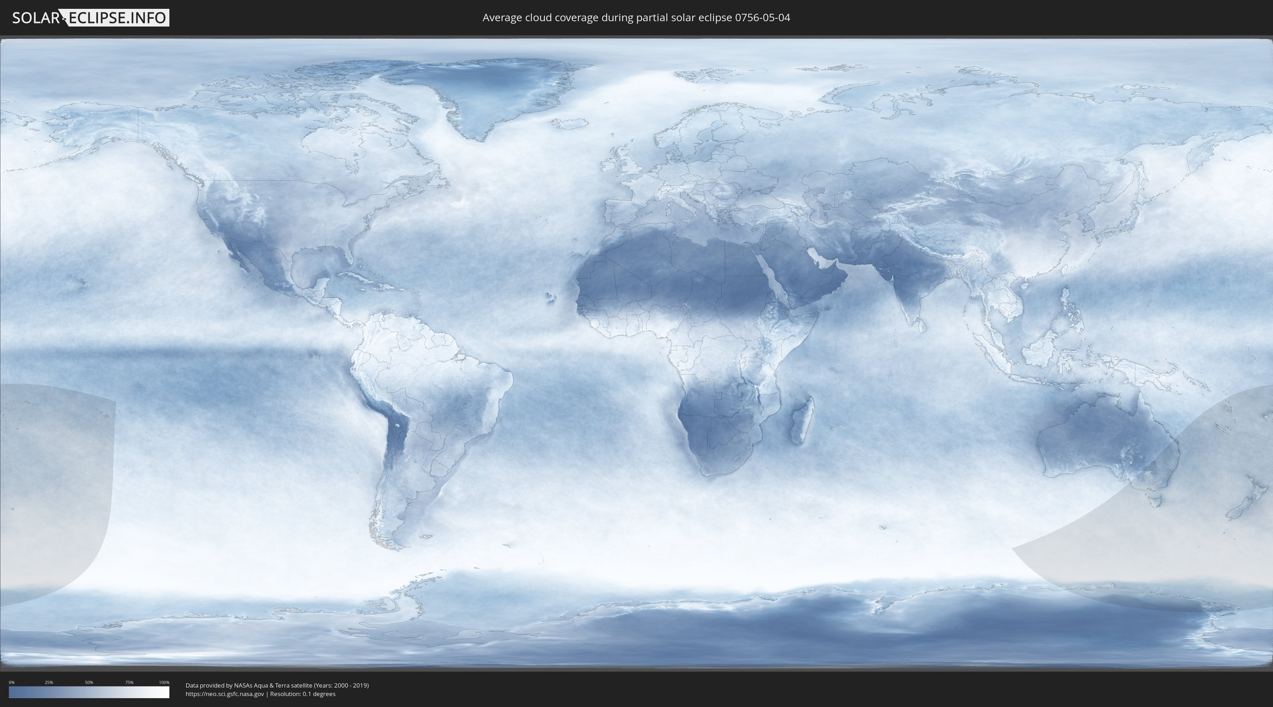Click the '0%' legend label
Image resolution: width=1273 pixels, height=707 pixels.
[11, 682]
